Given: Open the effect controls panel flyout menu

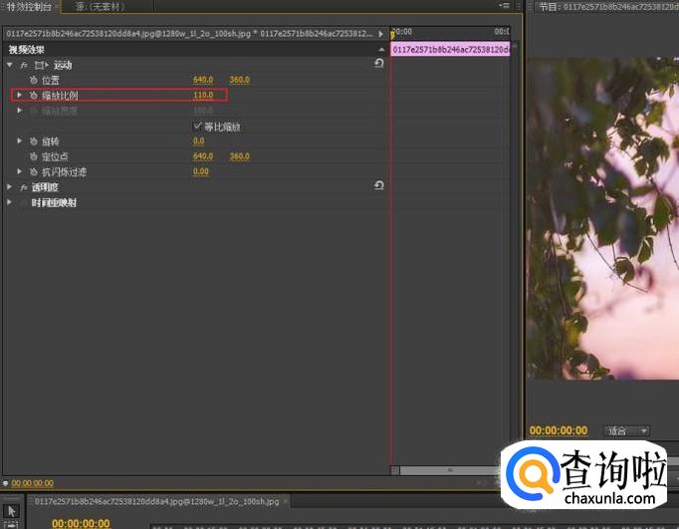Looking at the screenshot, I should (x=504, y=5).
